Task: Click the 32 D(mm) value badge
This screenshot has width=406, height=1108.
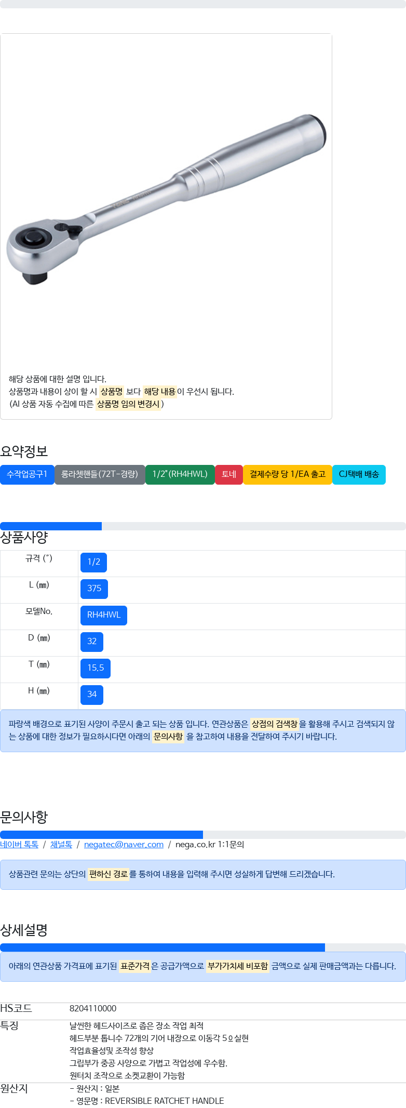Action: coord(92,642)
